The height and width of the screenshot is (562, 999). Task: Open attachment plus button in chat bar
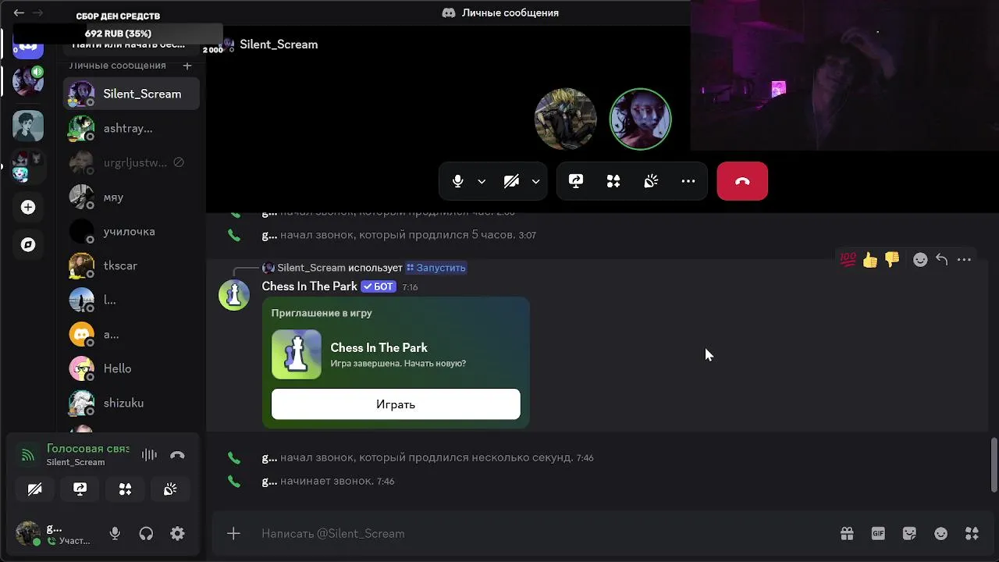(233, 534)
